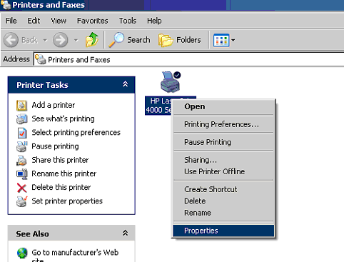
Task: Click the Share this printer link
Action: pos(60,160)
